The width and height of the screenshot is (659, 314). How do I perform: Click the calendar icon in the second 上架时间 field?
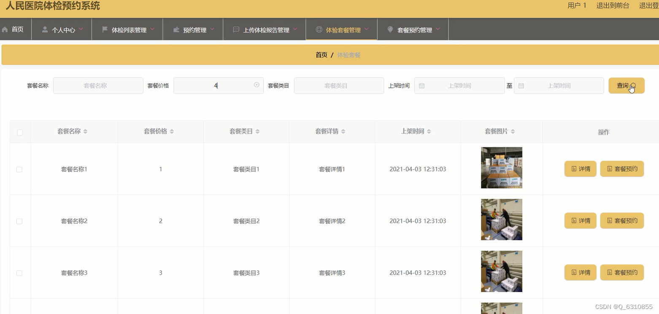[x=521, y=86]
